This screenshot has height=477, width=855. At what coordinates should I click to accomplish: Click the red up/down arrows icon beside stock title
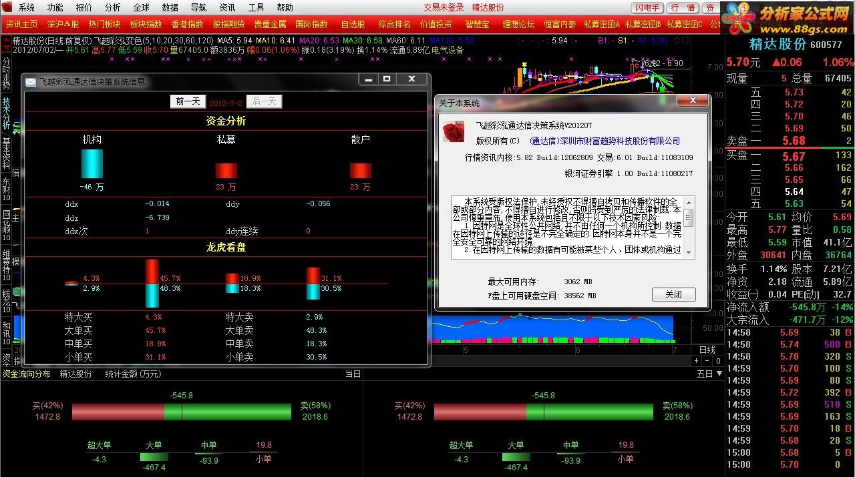[6, 45]
